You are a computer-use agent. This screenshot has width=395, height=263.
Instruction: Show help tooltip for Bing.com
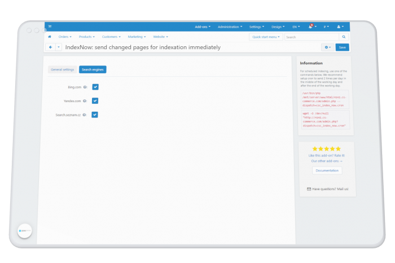pyautogui.click(x=85, y=87)
